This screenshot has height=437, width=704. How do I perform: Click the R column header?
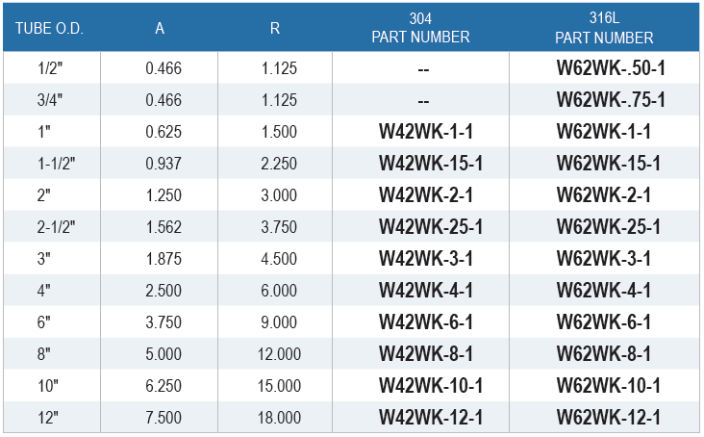(x=275, y=28)
